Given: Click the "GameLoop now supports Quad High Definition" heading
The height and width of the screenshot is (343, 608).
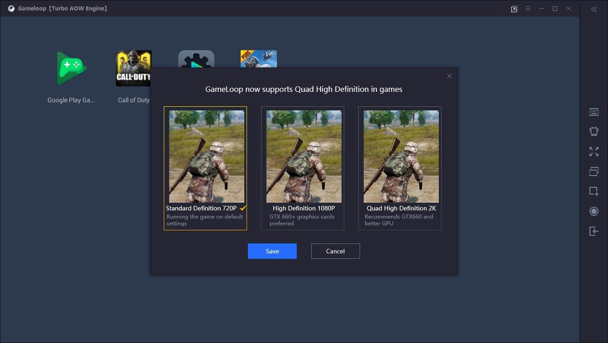Looking at the screenshot, I should point(304,89).
